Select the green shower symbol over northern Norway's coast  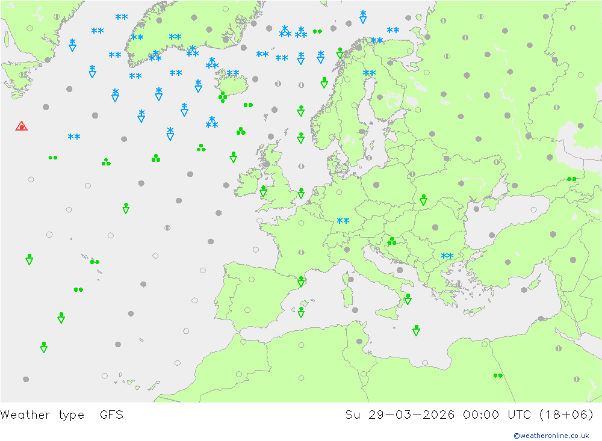point(340,53)
